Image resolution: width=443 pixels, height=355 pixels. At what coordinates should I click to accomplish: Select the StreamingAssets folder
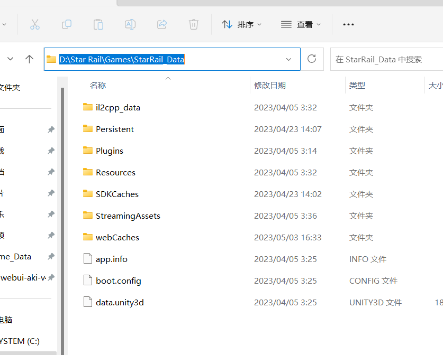[x=128, y=216]
